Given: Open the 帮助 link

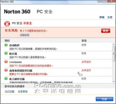Looking at the screenshot, I should click(102, 17).
